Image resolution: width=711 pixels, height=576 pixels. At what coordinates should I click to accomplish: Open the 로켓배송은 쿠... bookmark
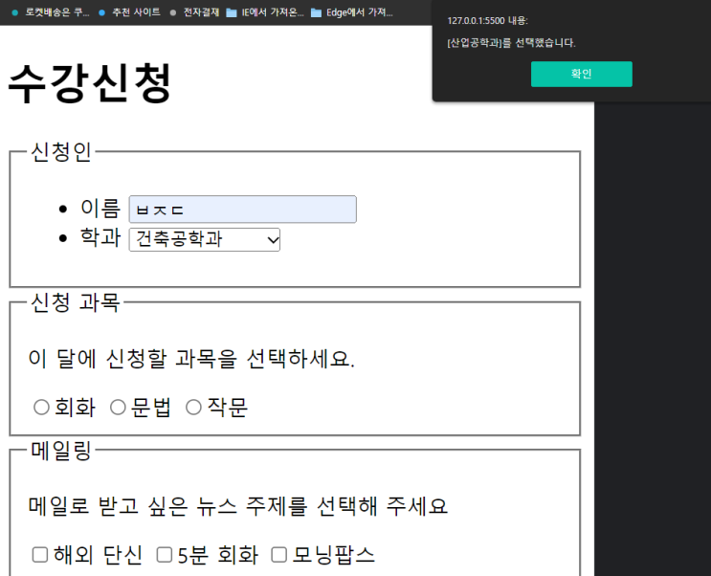[51, 12]
